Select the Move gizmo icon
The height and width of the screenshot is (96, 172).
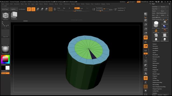pos(38,9)
